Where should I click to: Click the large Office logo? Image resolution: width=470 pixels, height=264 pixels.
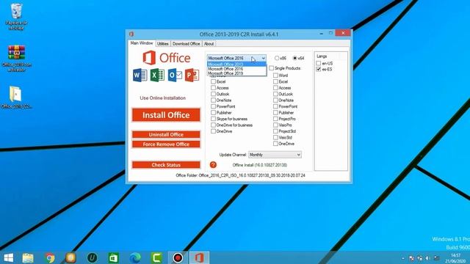(167, 58)
